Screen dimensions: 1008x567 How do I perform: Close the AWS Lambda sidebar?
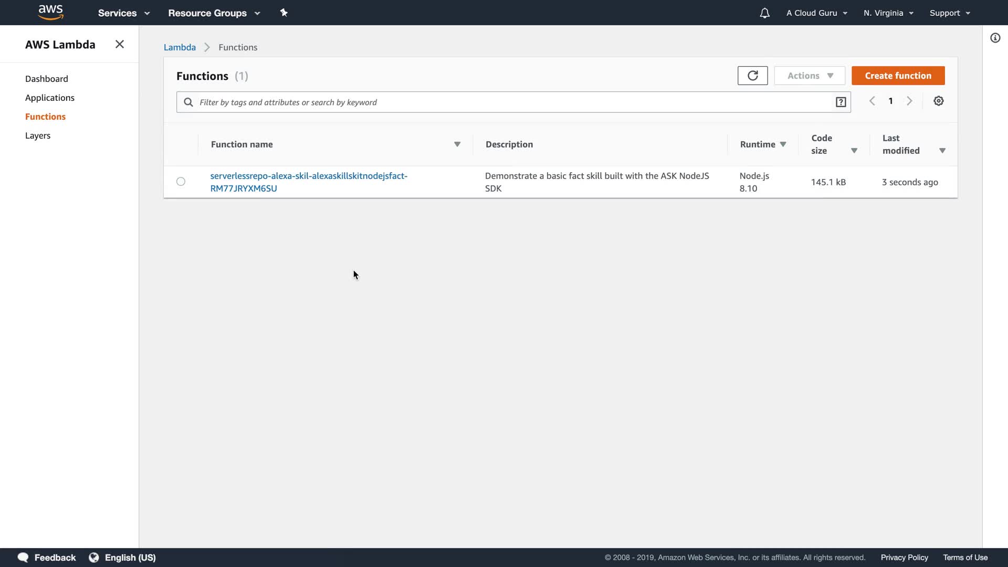click(x=120, y=45)
